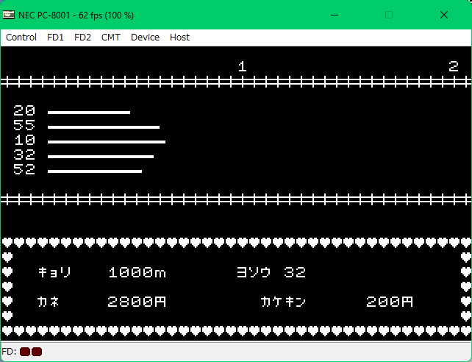The height and width of the screenshot is (362, 472).
Task: Click the track distance marker 2
Action: [454, 67]
